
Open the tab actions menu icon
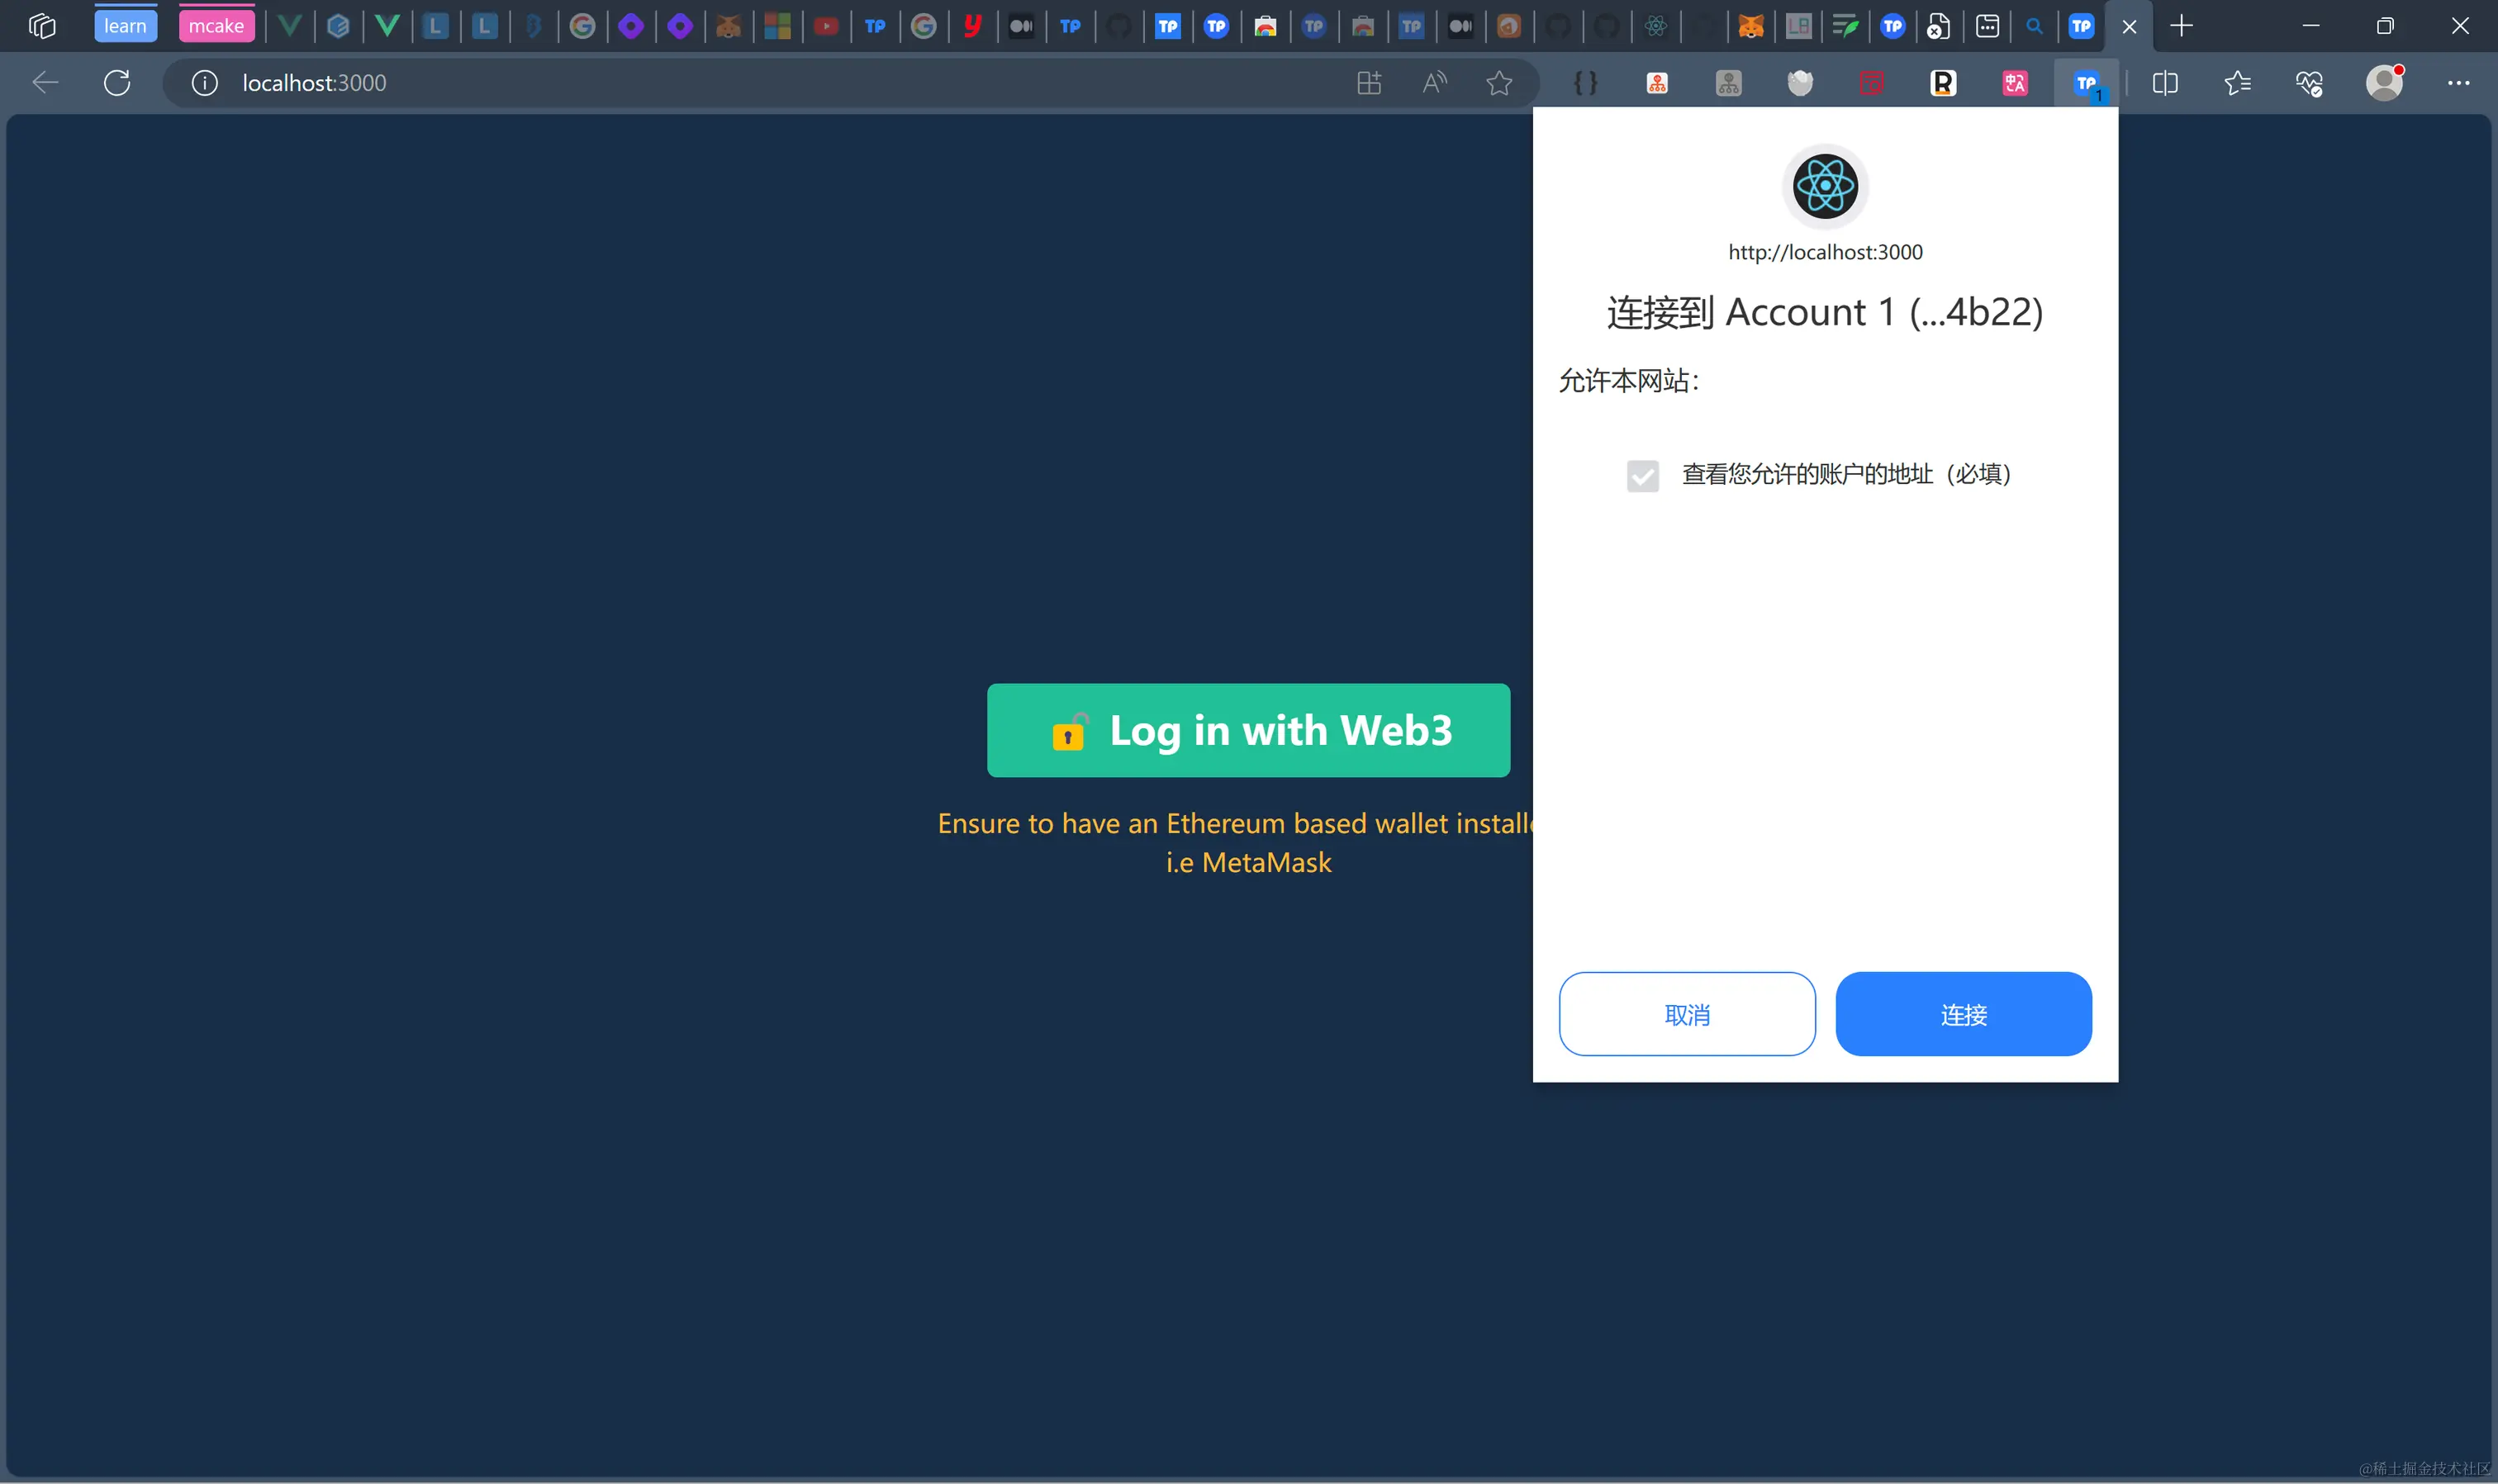[42, 26]
